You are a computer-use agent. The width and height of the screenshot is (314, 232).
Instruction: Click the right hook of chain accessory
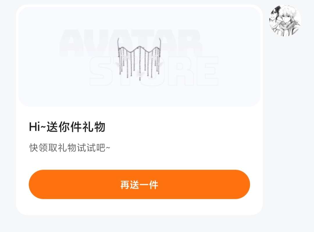[160, 43]
